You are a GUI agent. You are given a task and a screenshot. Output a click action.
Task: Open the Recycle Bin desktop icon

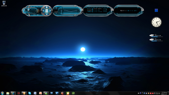(4, 3)
